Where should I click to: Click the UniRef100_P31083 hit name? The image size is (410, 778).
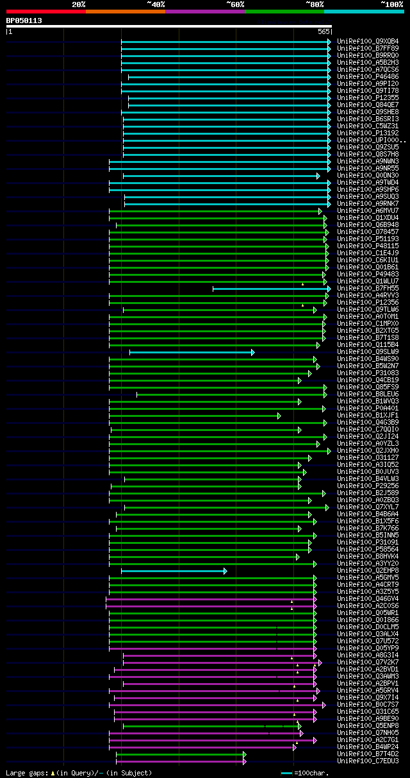coord(368,373)
